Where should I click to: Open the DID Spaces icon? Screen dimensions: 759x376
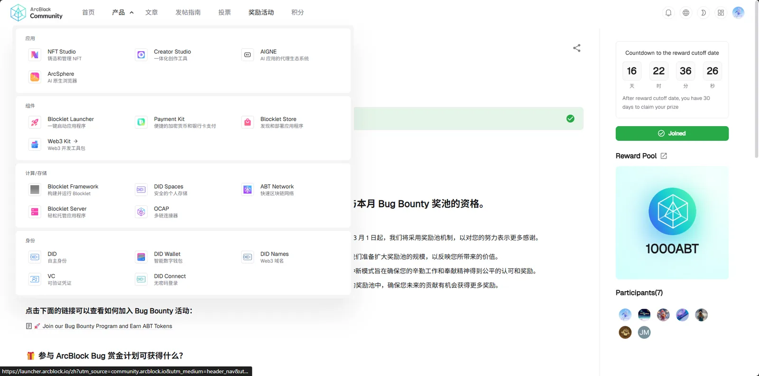point(141,190)
